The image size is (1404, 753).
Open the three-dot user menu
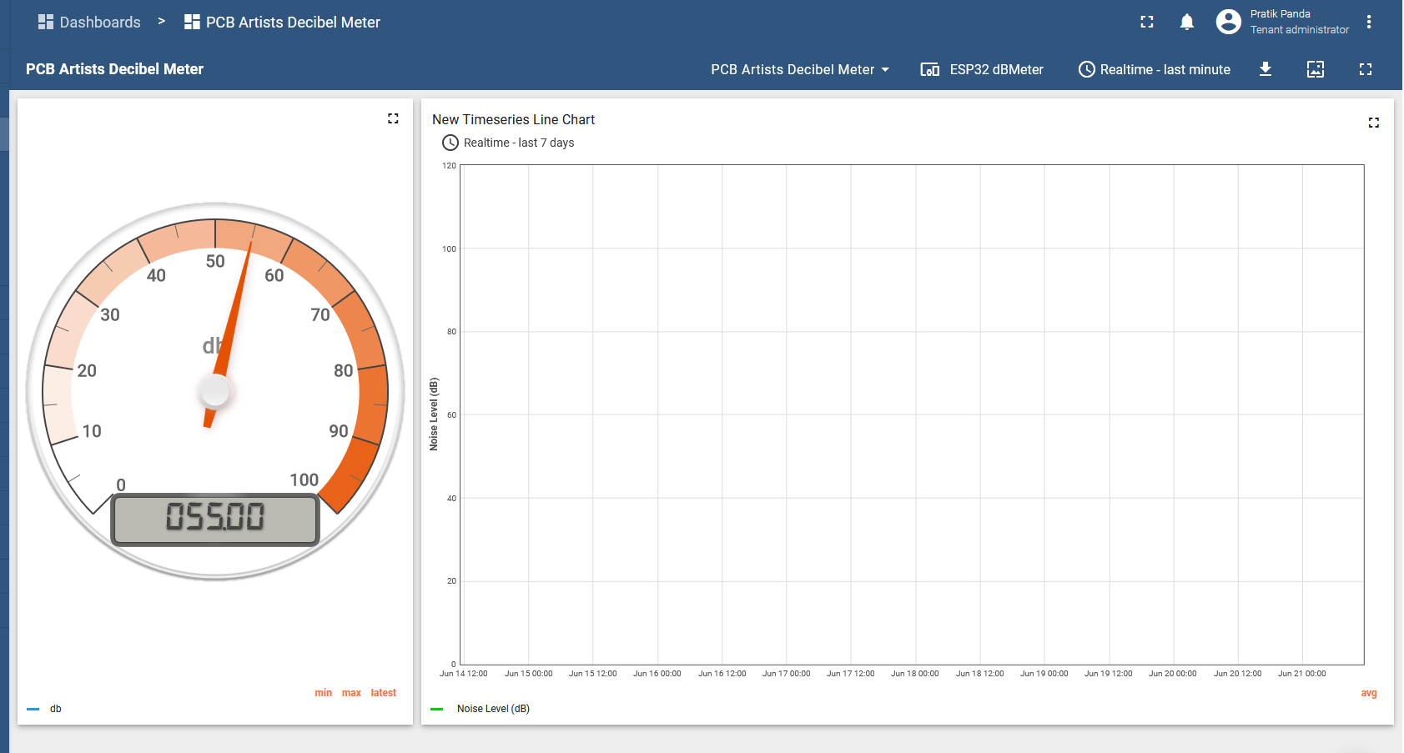pyautogui.click(x=1369, y=23)
